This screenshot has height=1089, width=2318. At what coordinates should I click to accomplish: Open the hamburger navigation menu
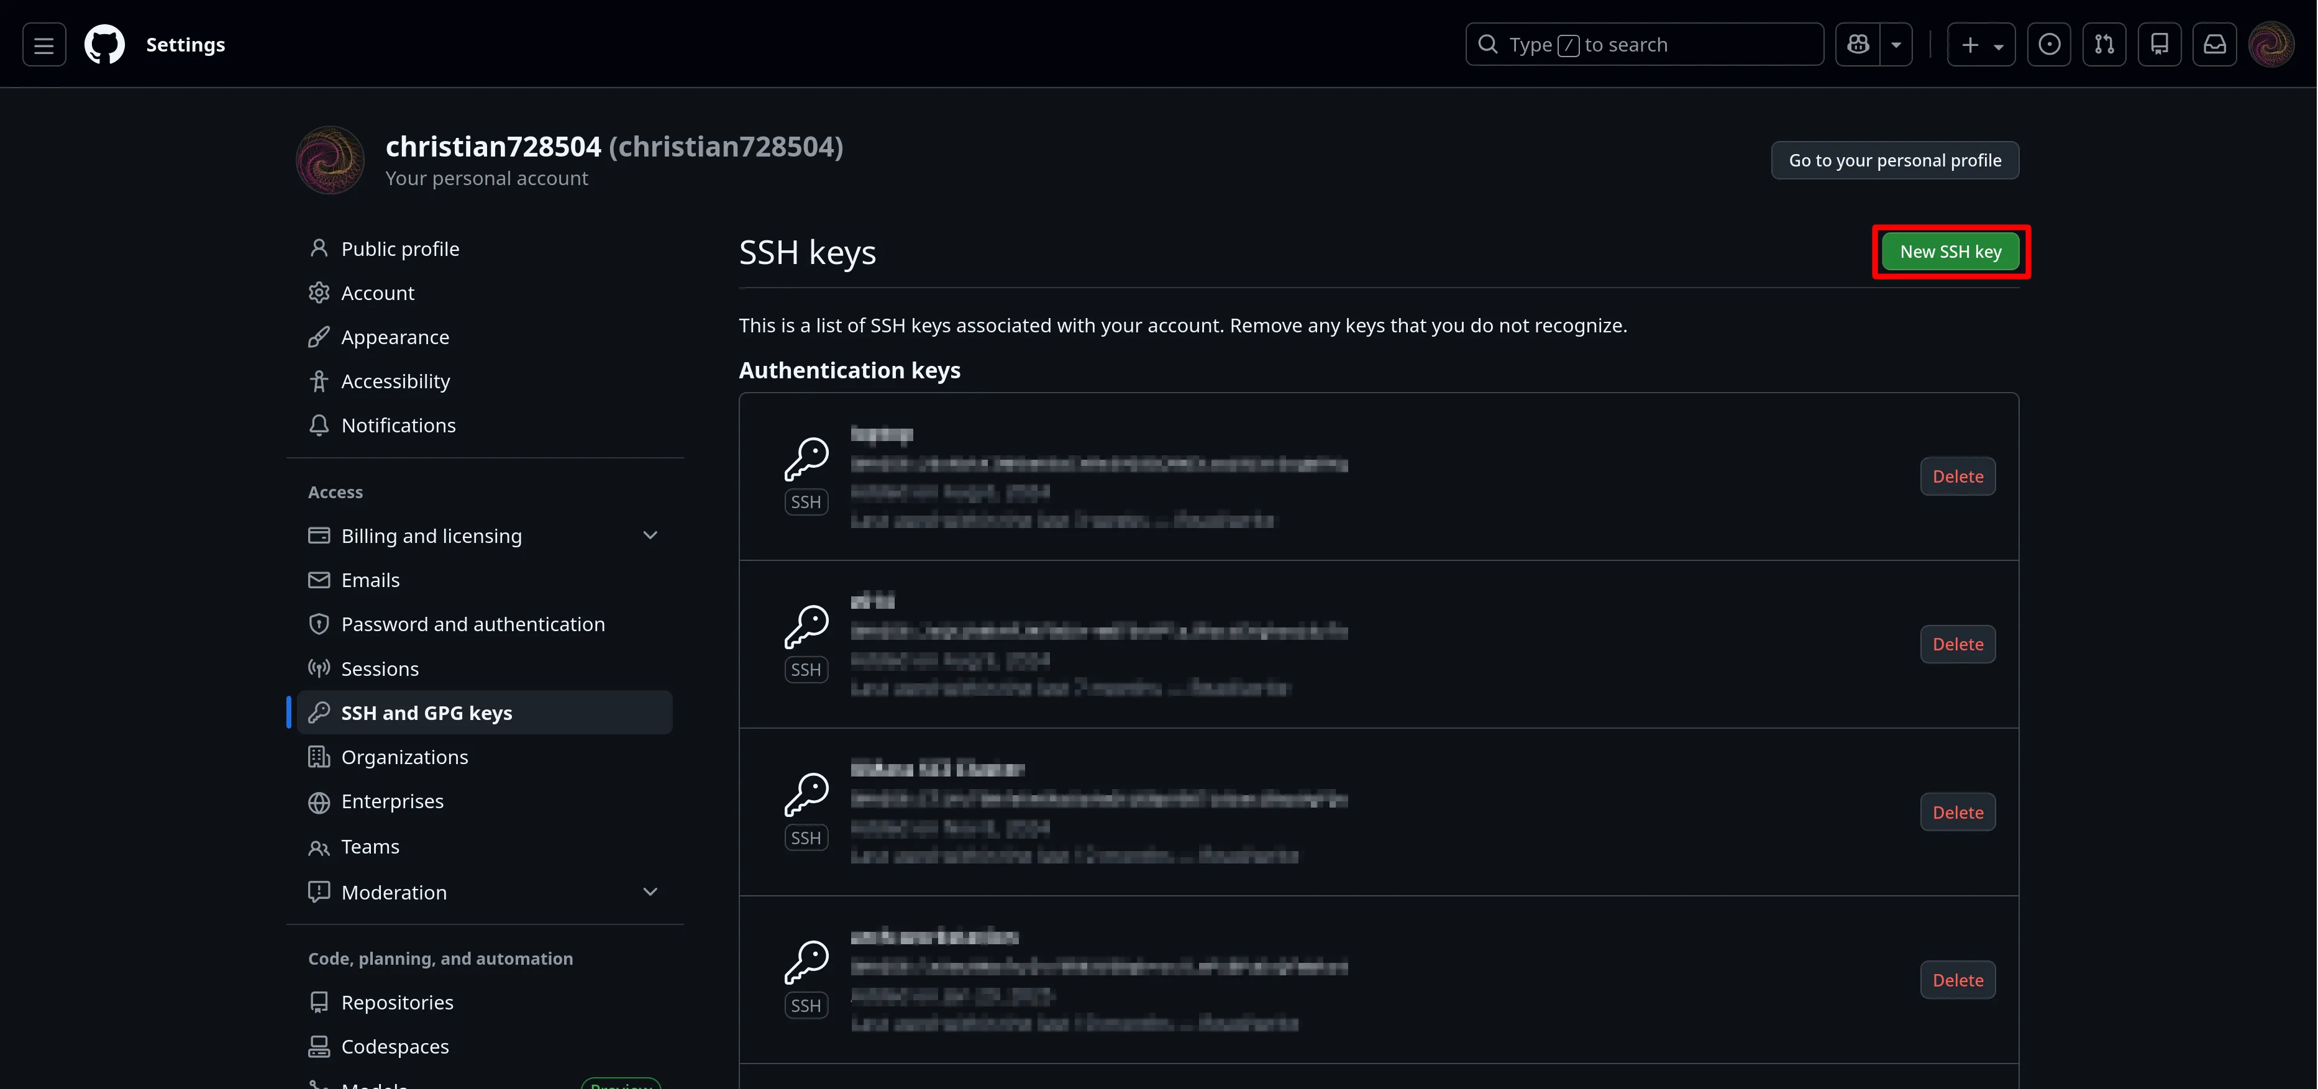click(x=43, y=44)
